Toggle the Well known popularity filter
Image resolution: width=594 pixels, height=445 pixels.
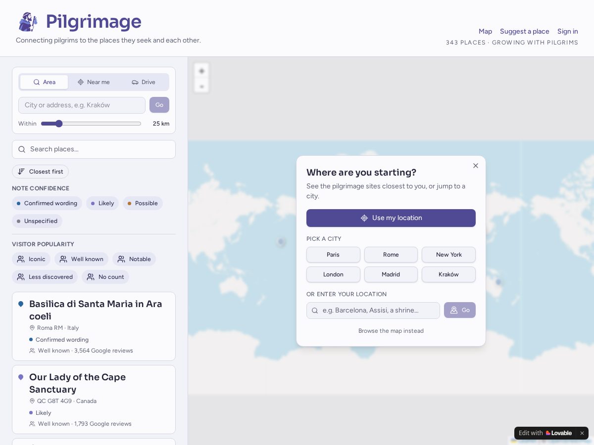pyautogui.click(x=81, y=259)
